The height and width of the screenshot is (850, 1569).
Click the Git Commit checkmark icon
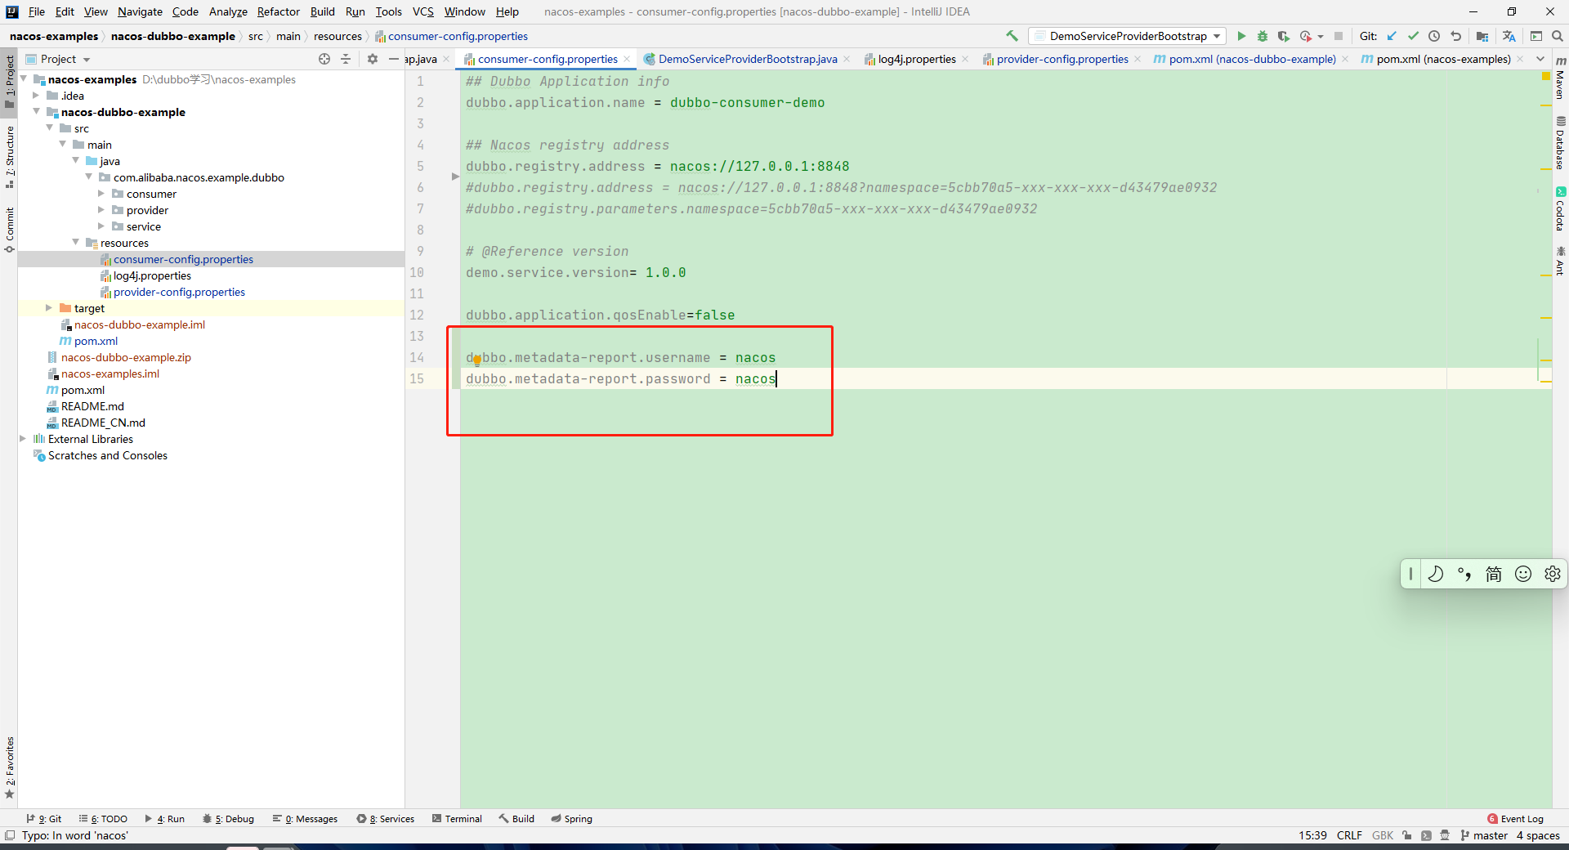click(1413, 36)
